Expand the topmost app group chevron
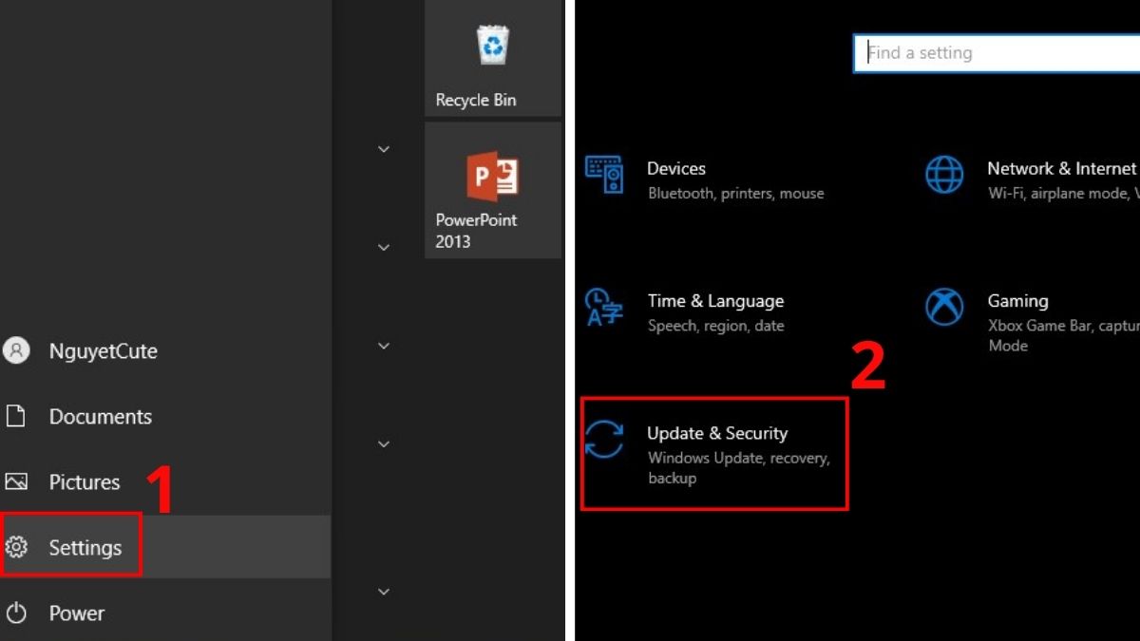Viewport: 1140px width, 641px height. (x=383, y=149)
